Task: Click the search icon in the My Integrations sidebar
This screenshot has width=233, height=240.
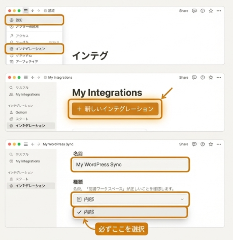Action: tap(11, 88)
